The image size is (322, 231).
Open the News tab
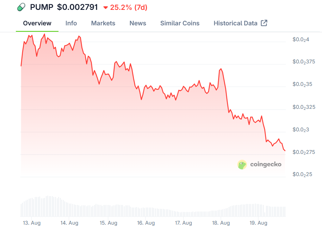tap(137, 23)
